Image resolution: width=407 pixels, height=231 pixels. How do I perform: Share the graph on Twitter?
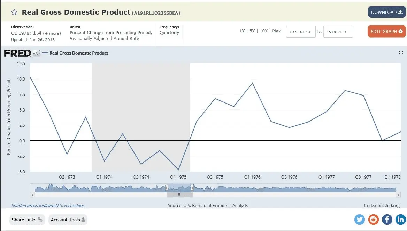(360, 220)
